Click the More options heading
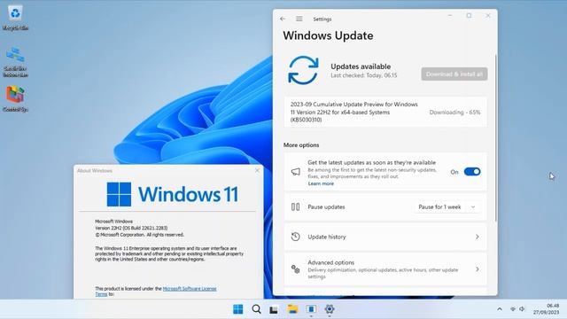This screenshot has height=319, width=567. tap(301, 145)
